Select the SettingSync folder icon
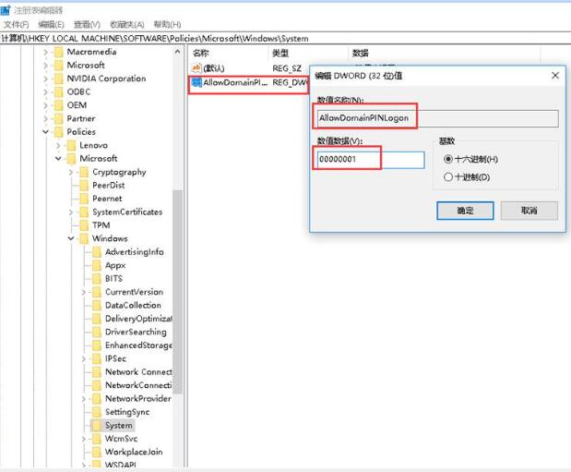Viewport: 571px width, 472px height. [x=97, y=412]
